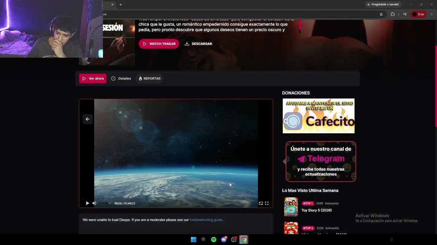The width and height of the screenshot is (437, 245).
Task: Click the DESCARGAR download button
Action: (198, 44)
